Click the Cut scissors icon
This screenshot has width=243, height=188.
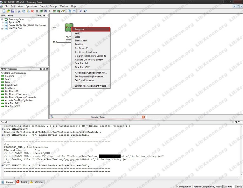19,11
